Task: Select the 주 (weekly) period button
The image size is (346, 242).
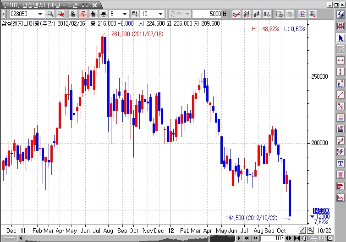Action: (x=83, y=14)
